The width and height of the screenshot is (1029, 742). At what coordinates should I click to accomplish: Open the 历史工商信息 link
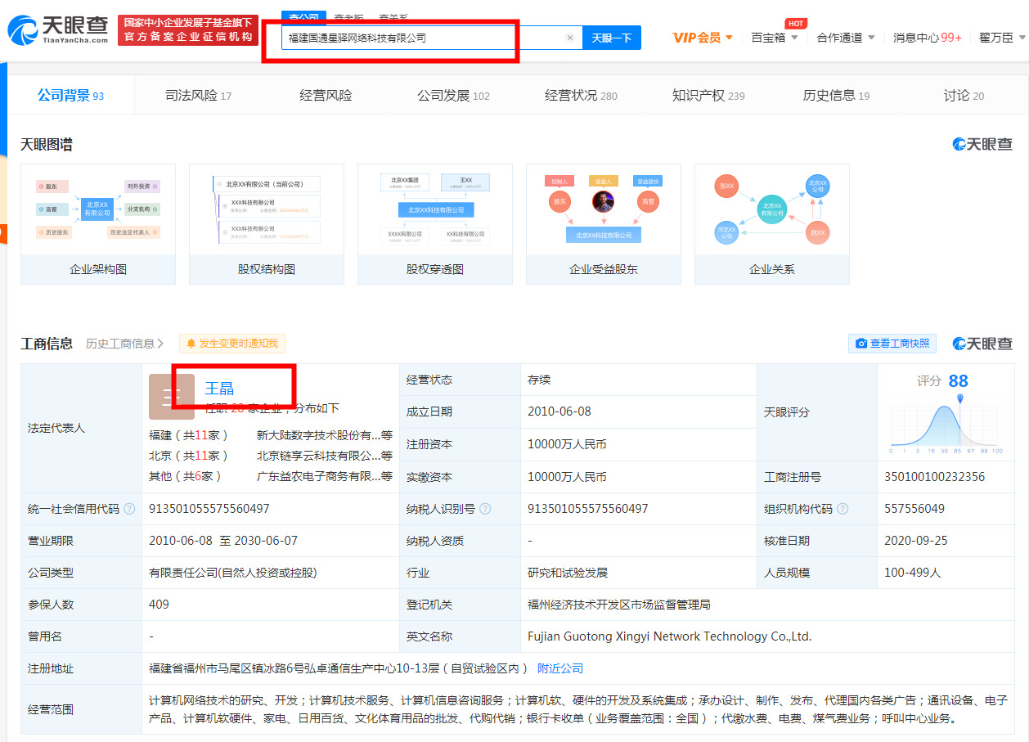coord(124,344)
